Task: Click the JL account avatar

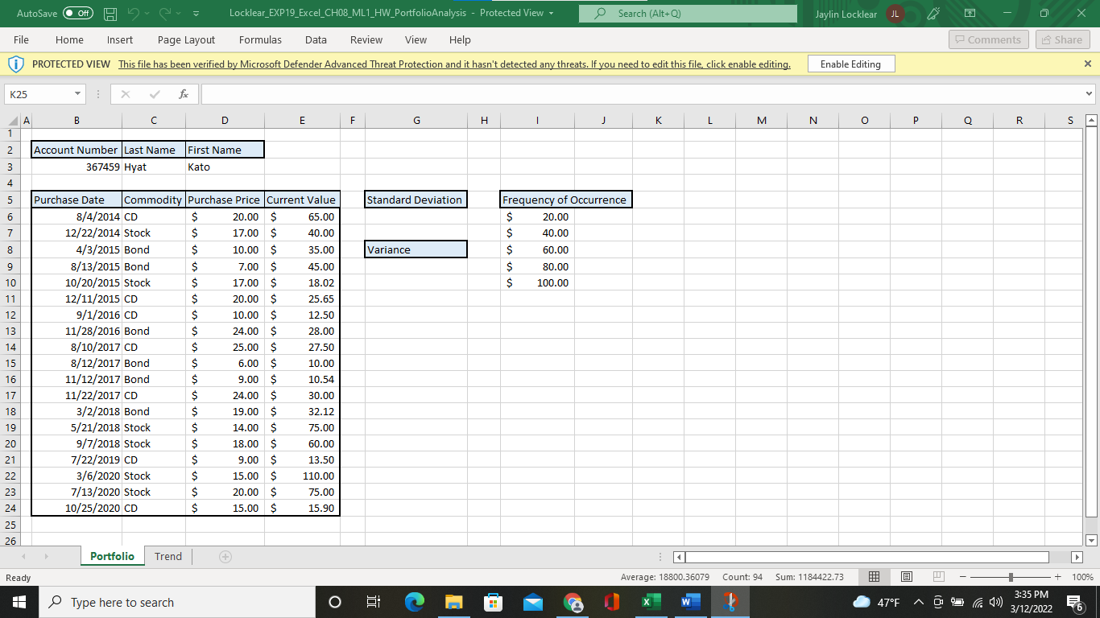Action: [x=895, y=14]
